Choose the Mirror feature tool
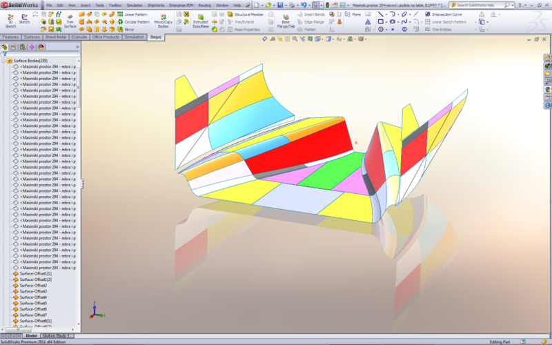 tap(129, 29)
